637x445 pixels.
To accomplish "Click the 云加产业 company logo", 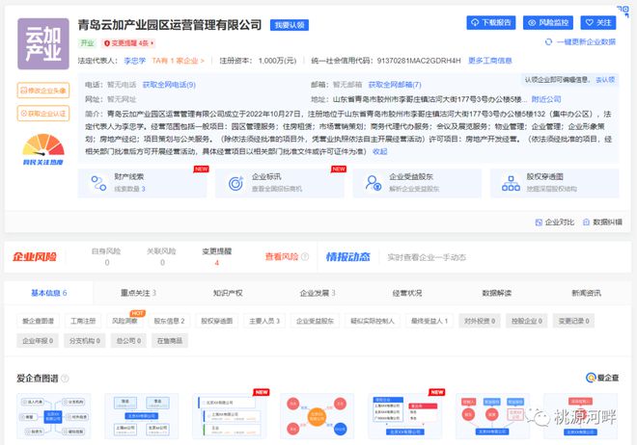I will coord(43,43).
